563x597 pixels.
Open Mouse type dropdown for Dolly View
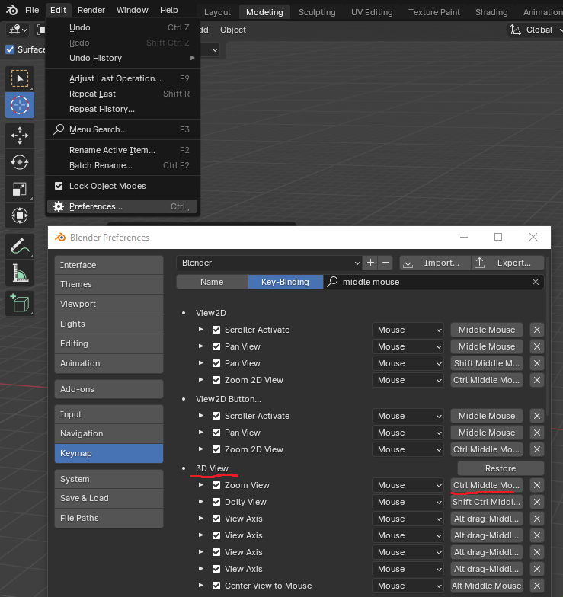pyautogui.click(x=408, y=502)
